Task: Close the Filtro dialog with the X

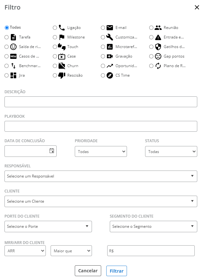Action: pos(197,7)
